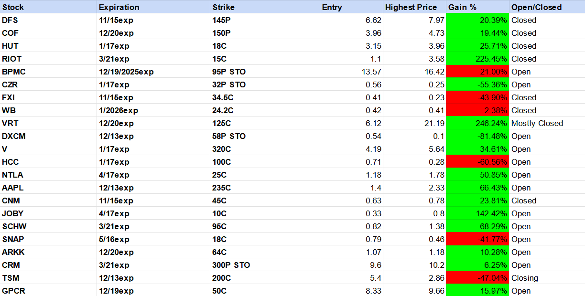The image size is (585, 296).
Task: Click the FXI ticker cell
Action: click(x=48, y=97)
